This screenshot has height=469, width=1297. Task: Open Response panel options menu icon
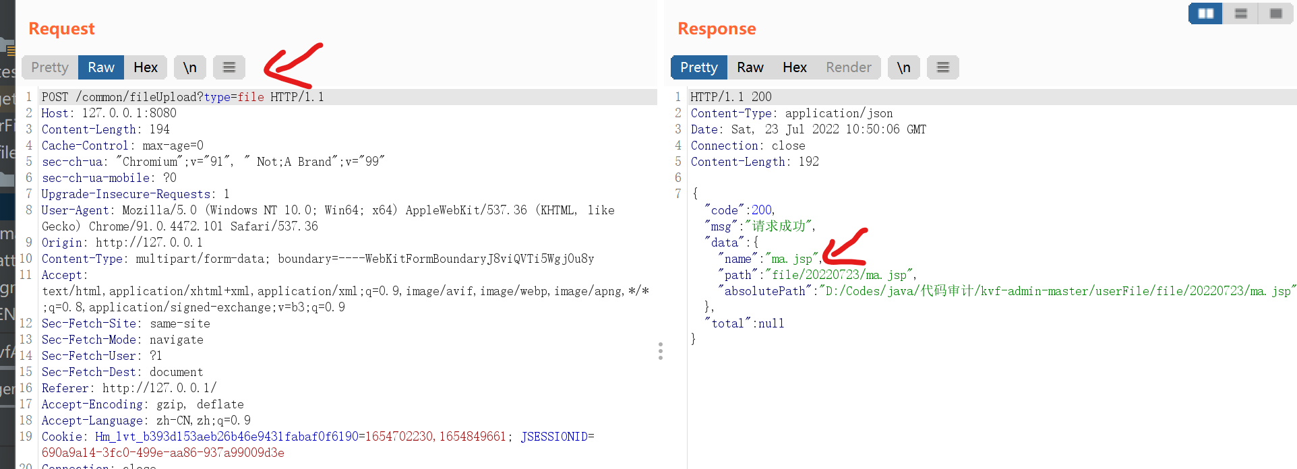(x=943, y=67)
